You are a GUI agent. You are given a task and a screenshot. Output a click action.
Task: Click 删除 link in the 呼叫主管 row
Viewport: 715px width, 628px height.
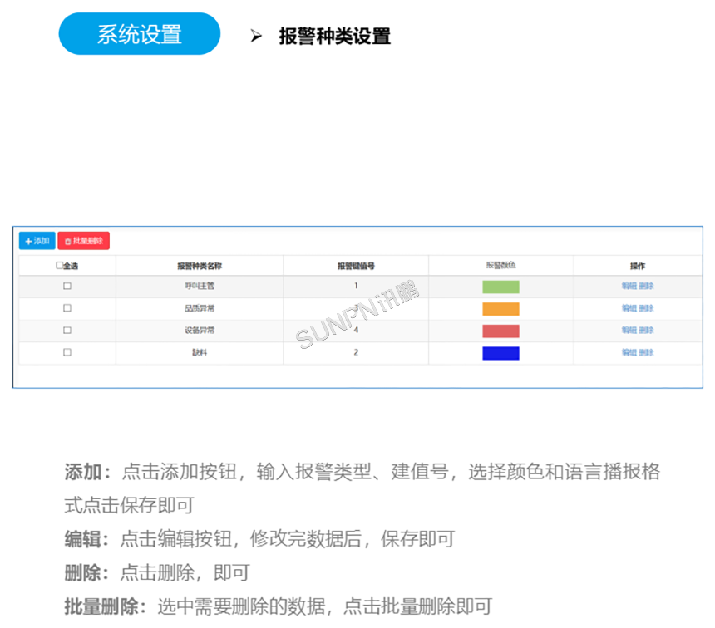tap(646, 286)
